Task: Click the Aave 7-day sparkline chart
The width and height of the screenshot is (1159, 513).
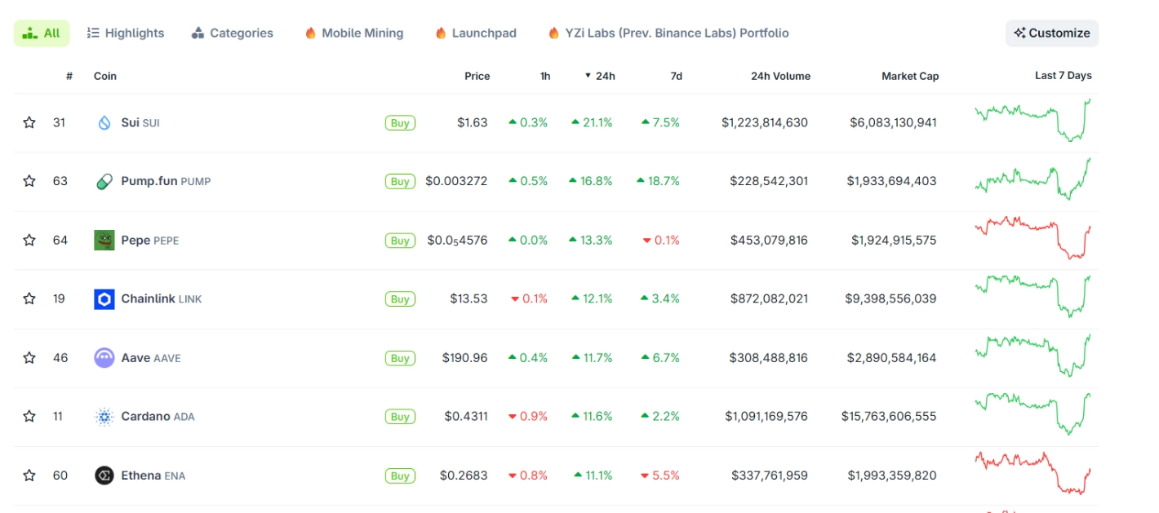Action: click(1032, 356)
